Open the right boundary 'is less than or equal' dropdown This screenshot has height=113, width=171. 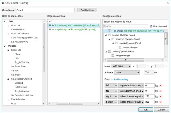click(131, 96)
